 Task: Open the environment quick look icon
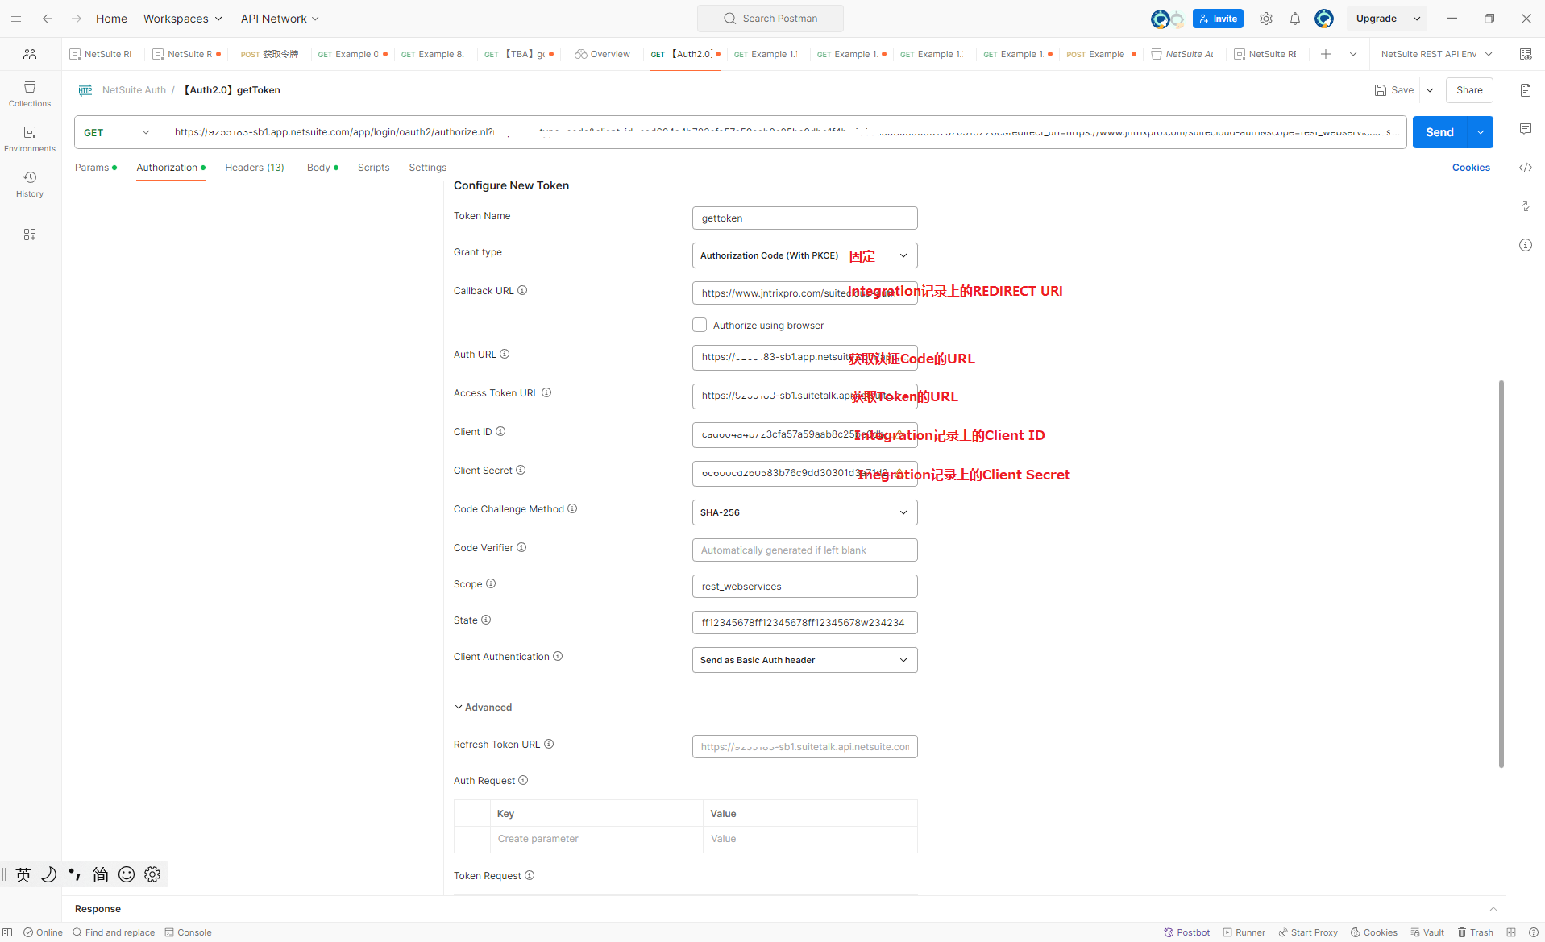click(x=1526, y=54)
